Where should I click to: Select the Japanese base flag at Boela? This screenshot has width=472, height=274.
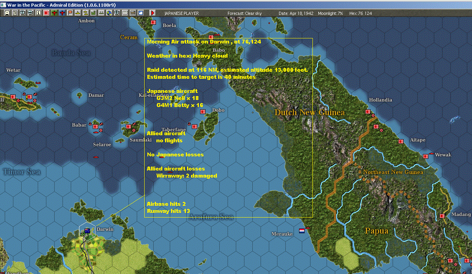coord(154,23)
